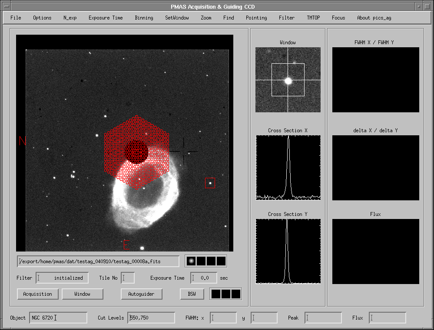Click the red E orientation label
Image resolution: width=434 pixels, height=330 pixels.
(127, 245)
